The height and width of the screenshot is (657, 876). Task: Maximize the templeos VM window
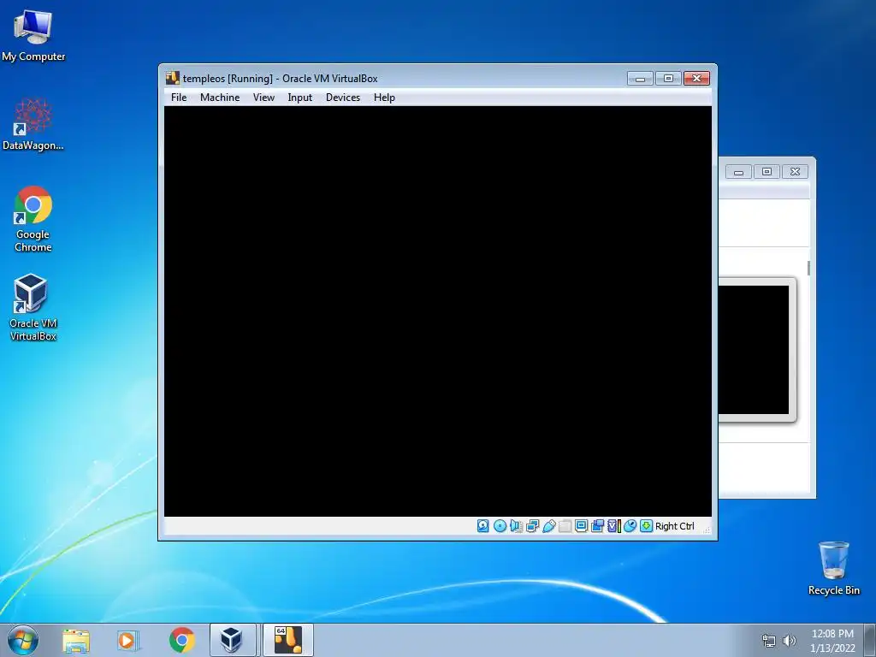(x=668, y=78)
